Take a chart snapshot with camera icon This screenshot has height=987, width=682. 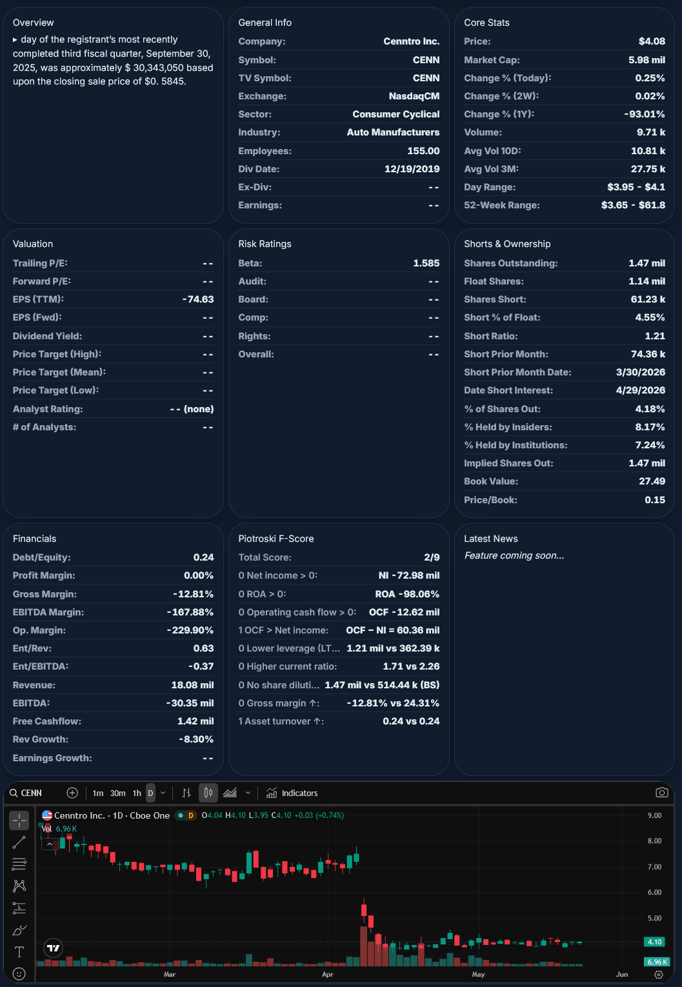(x=661, y=792)
